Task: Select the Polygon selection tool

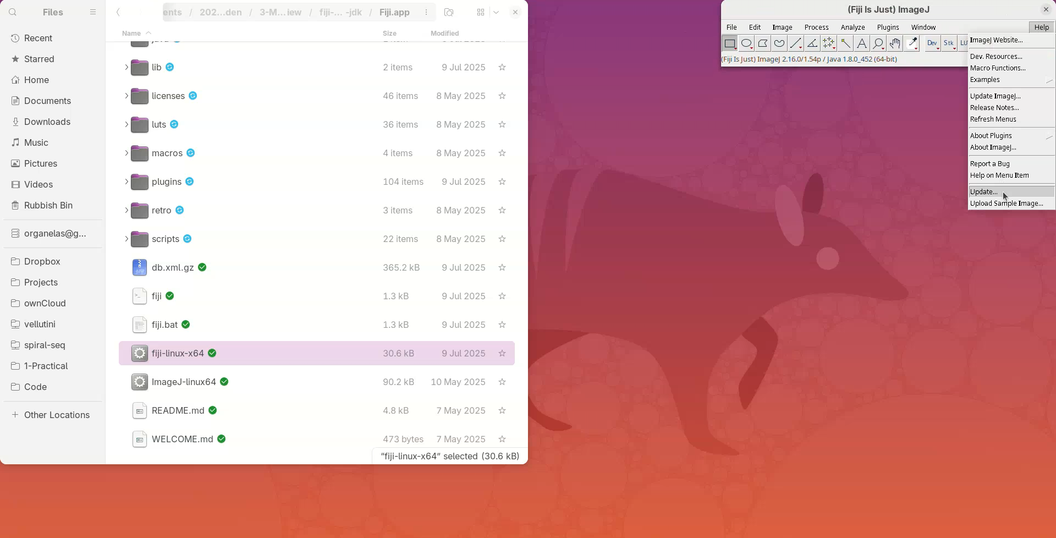Action: click(x=763, y=43)
